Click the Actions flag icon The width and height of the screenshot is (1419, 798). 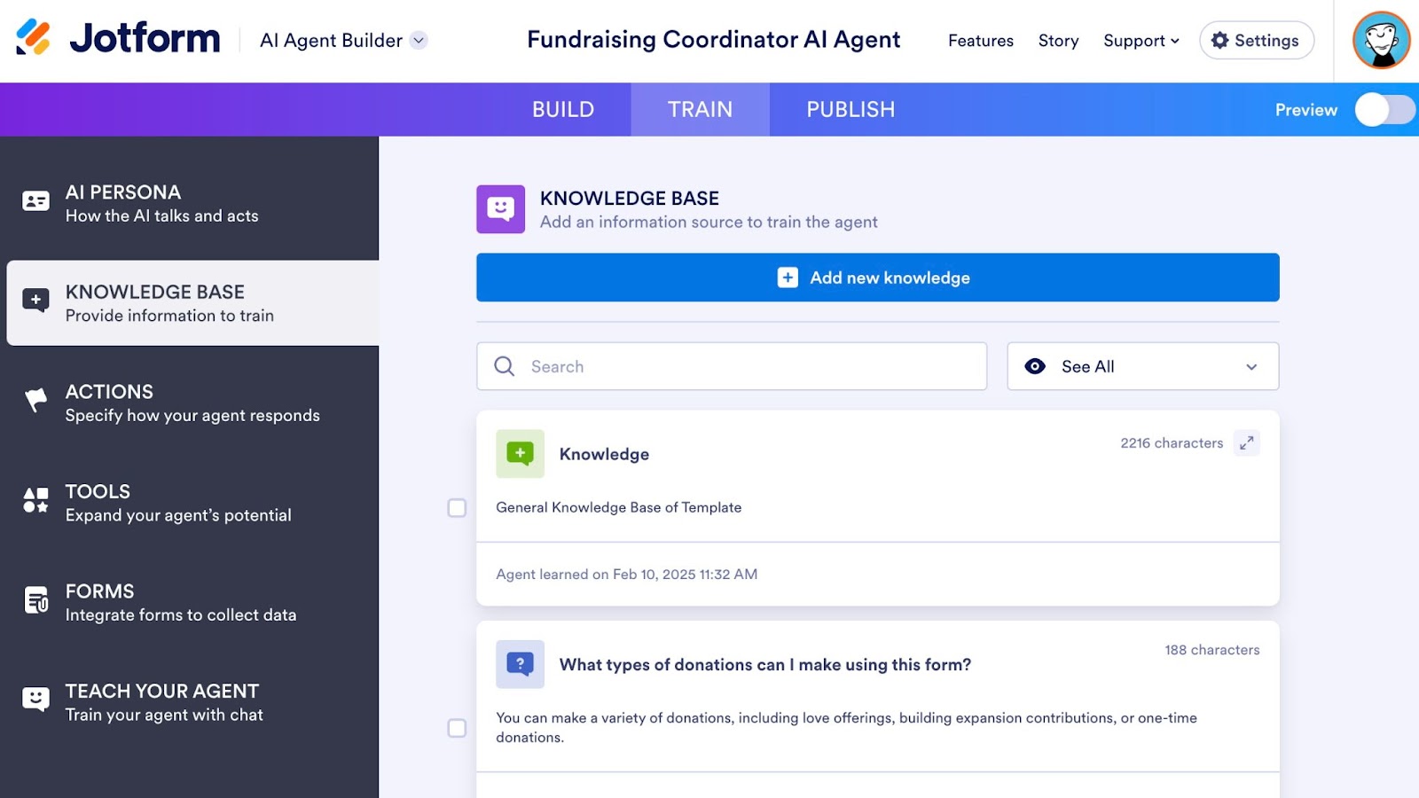[x=35, y=400]
